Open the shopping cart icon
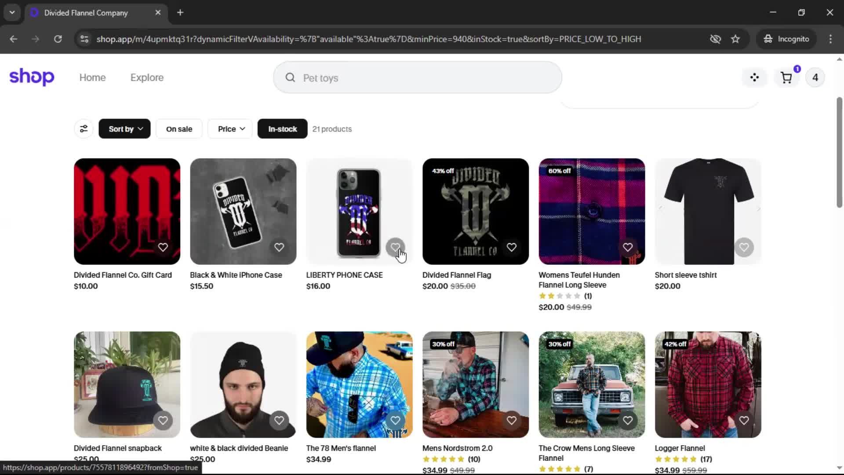Image resolution: width=844 pixels, height=475 pixels. click(786, 78)
